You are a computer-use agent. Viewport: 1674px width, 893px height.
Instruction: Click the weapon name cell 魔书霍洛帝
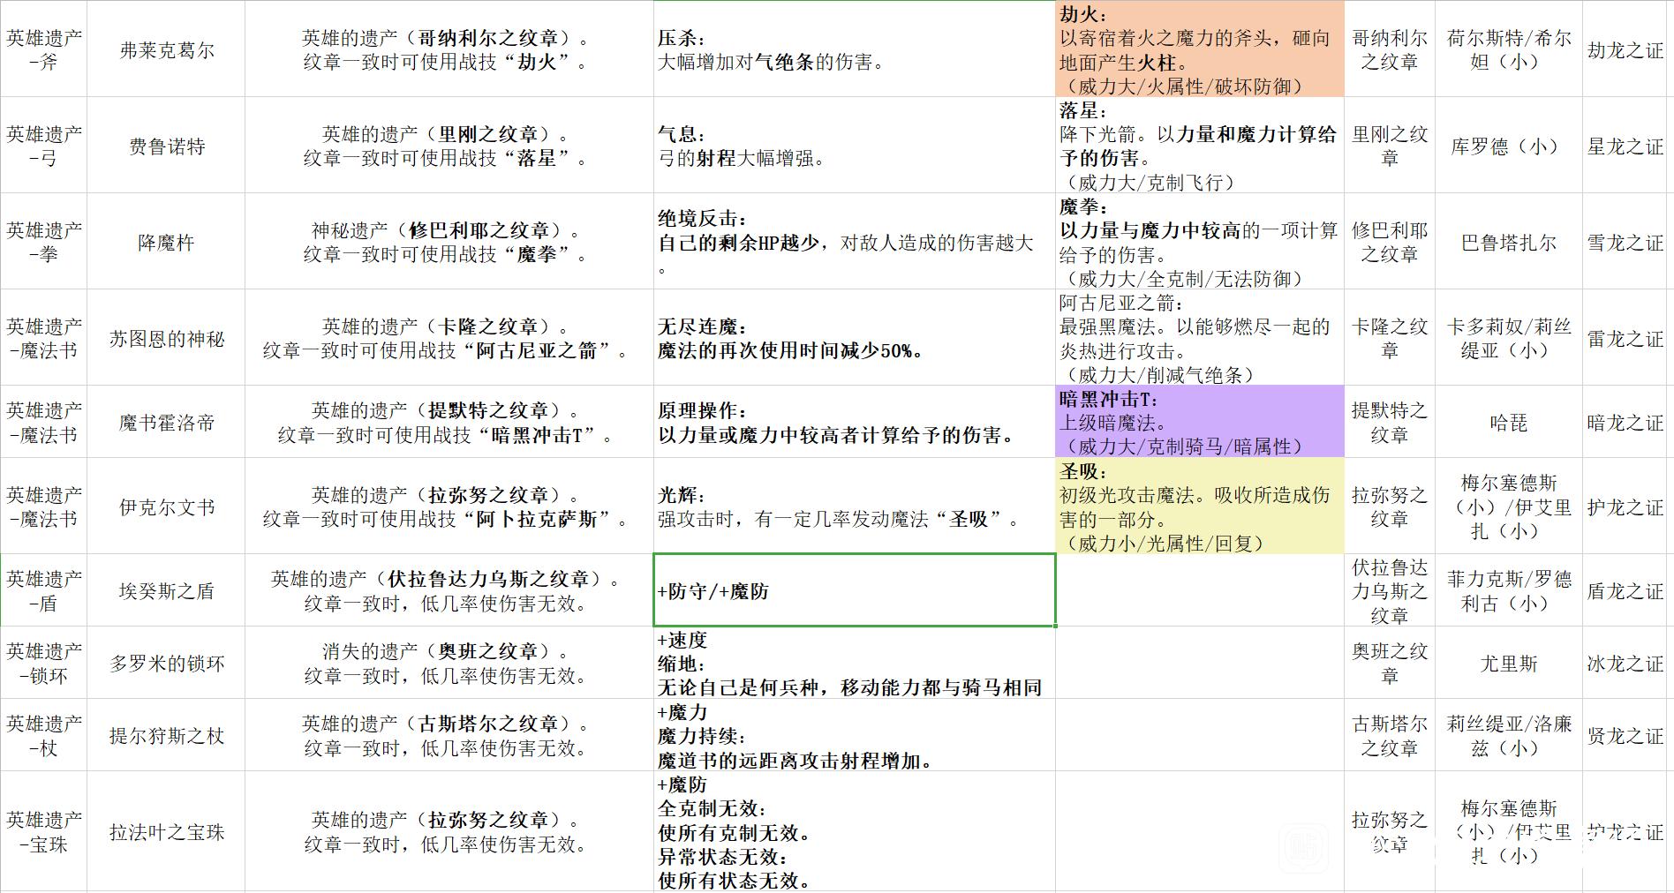[166, 422]
